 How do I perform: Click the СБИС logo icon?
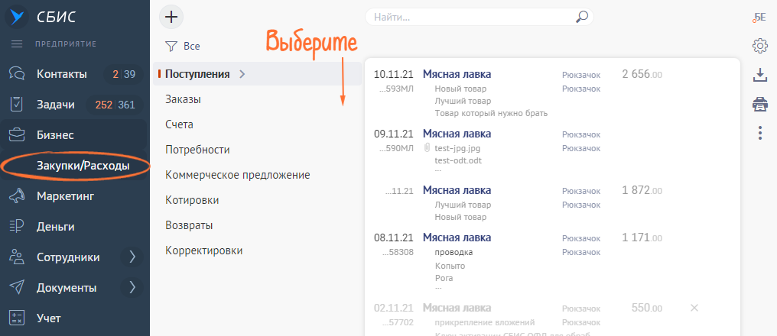pos(15,16)
